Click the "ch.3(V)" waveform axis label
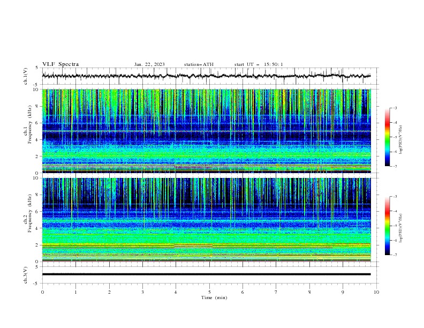 click(26, 275)
